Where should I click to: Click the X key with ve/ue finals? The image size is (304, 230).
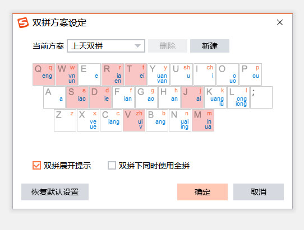[x=88, y=120]
